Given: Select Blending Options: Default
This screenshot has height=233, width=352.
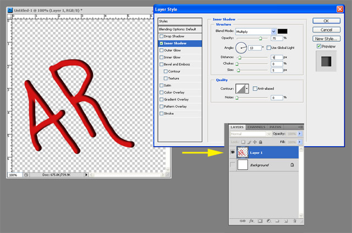Looking at the screenshot, I should click(180, 29).
